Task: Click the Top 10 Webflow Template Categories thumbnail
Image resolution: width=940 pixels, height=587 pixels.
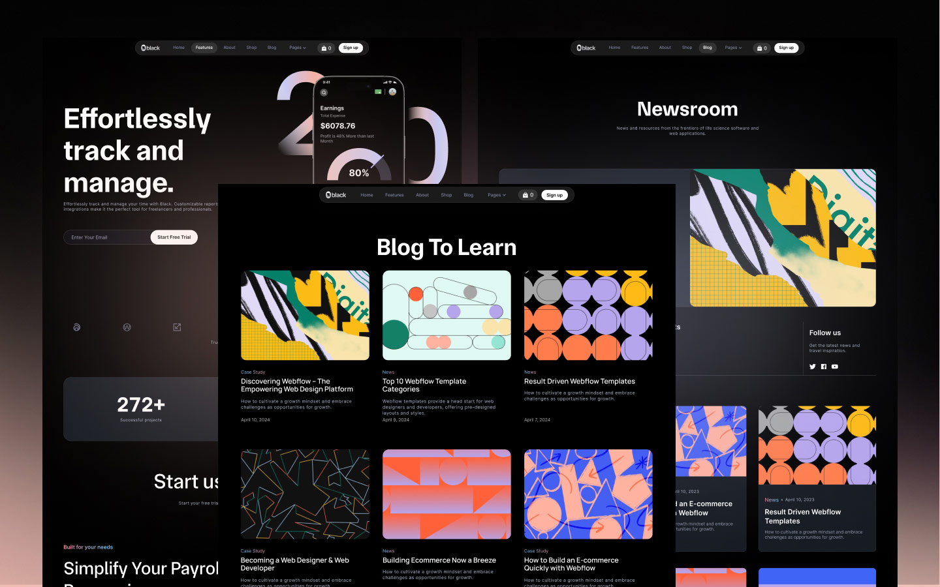Action: (446, 315)
